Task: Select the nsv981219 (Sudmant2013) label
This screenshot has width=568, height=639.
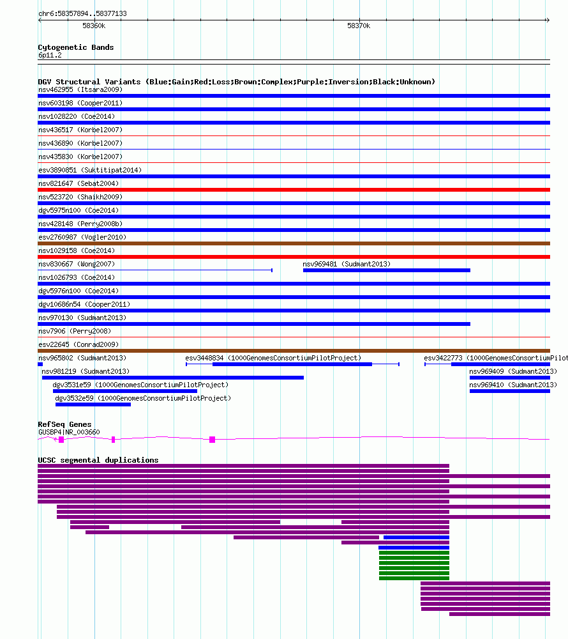Action: [86, 372]
